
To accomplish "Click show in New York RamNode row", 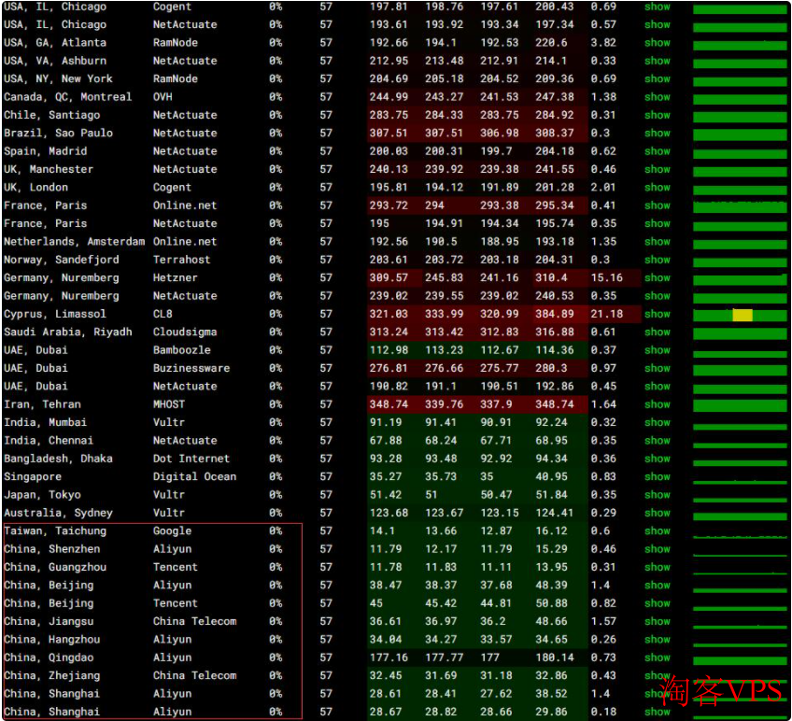I will coord(658,78).
